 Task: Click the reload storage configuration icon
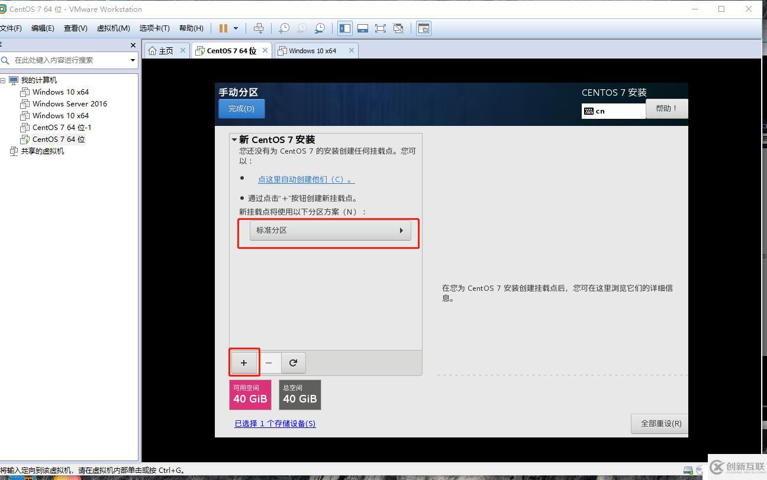coord(293,363)
